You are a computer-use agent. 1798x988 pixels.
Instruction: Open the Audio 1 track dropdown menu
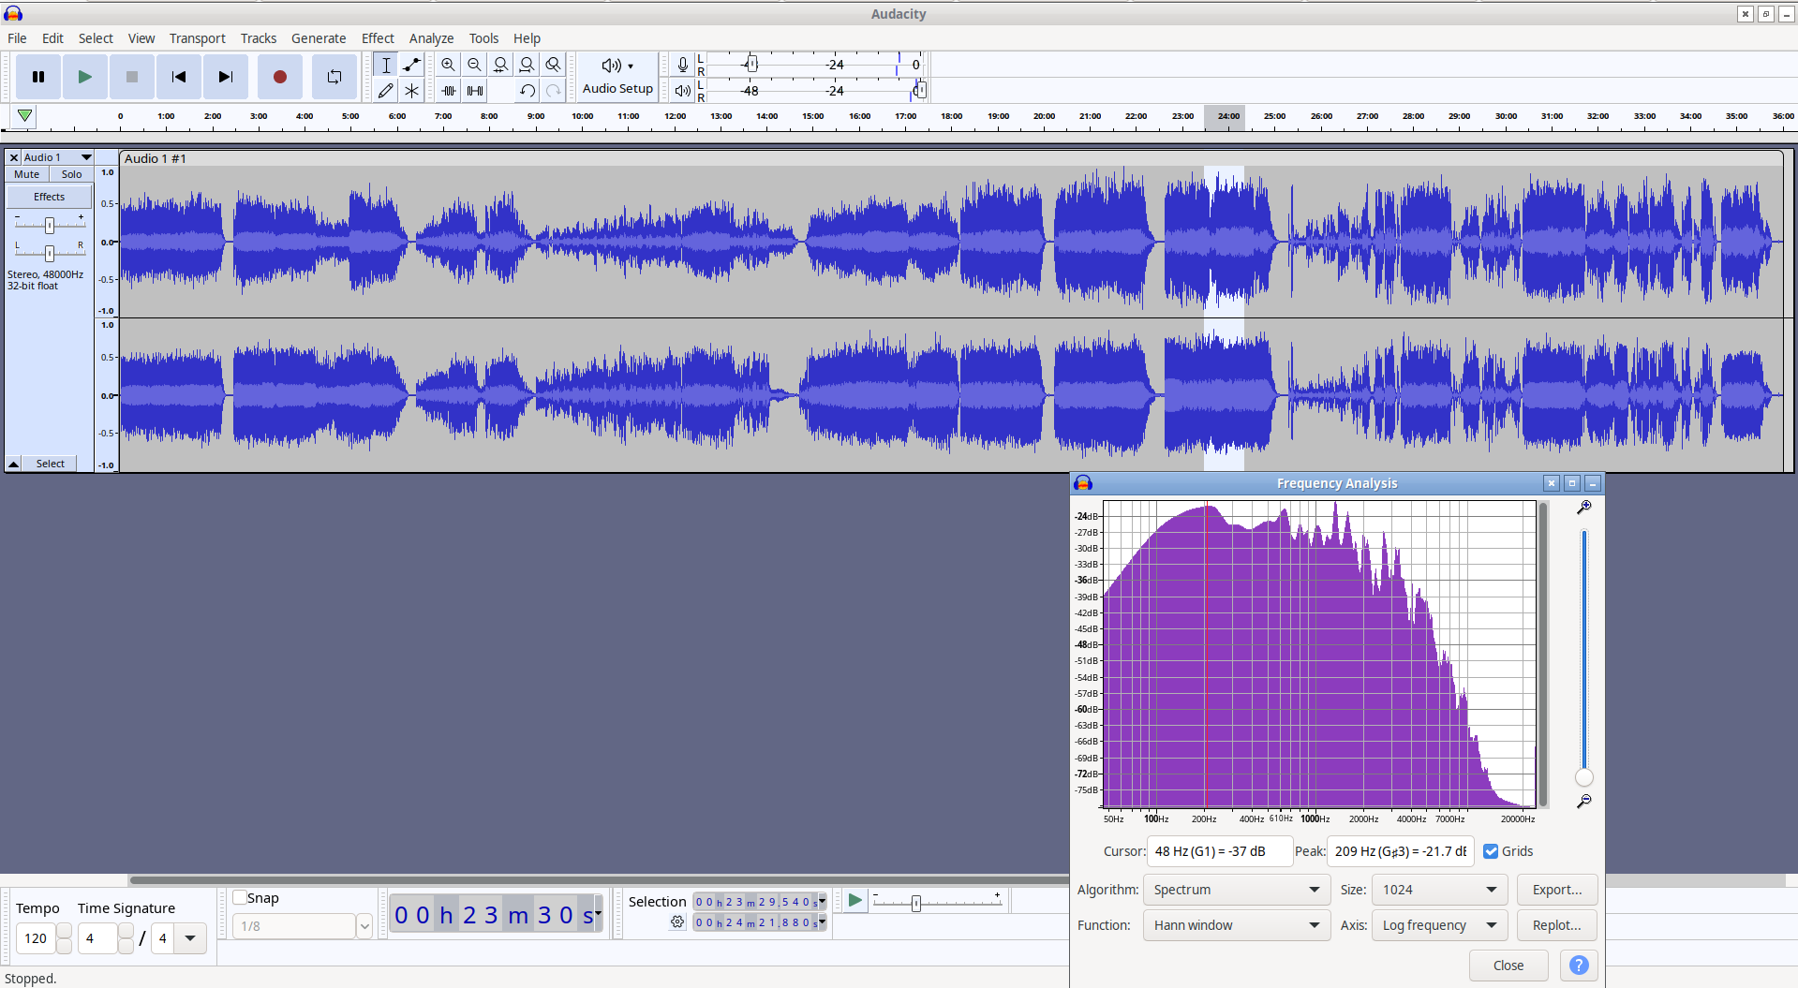(58, 157)
